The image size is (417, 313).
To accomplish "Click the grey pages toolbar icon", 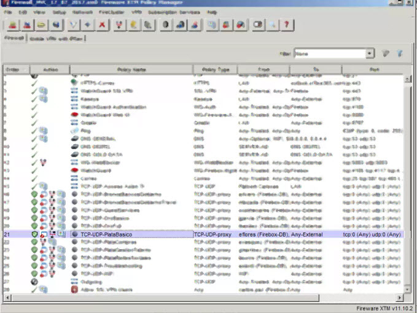I will [x=148, y=25].
